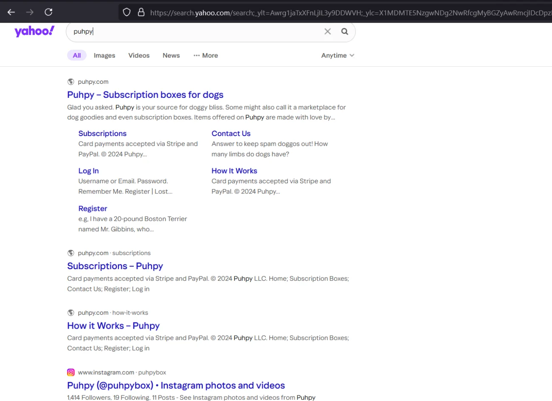Click the browser forward arrow

(30, 12)
